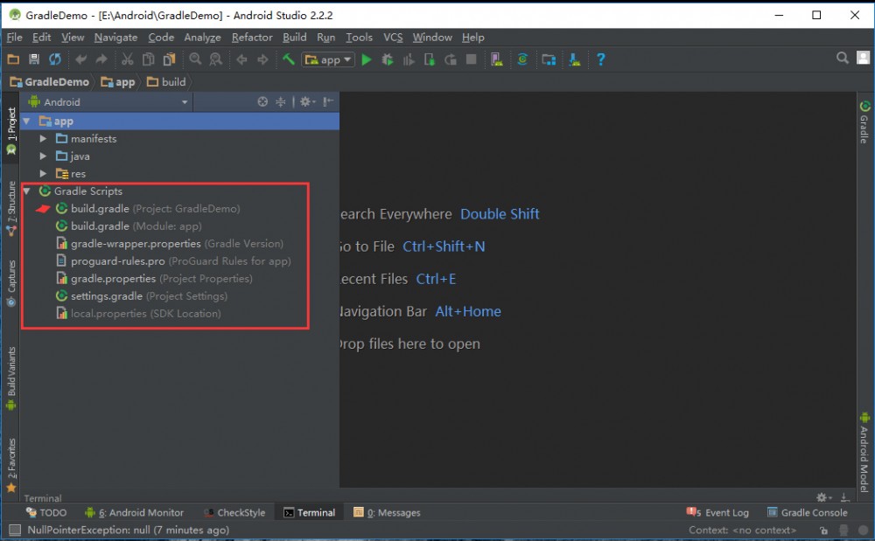Click the navigate Forward arrow icon
The height and width of the screenshot is (541, 875).
point(262,59)
